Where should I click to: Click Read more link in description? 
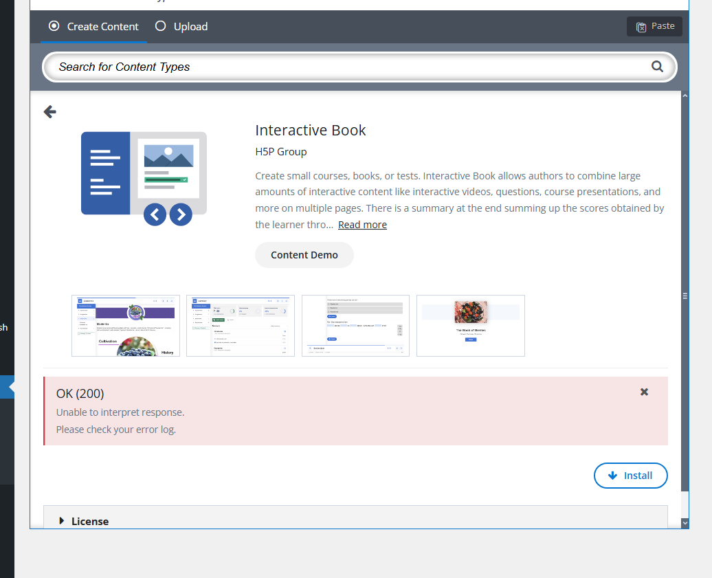tap(362, 225)
